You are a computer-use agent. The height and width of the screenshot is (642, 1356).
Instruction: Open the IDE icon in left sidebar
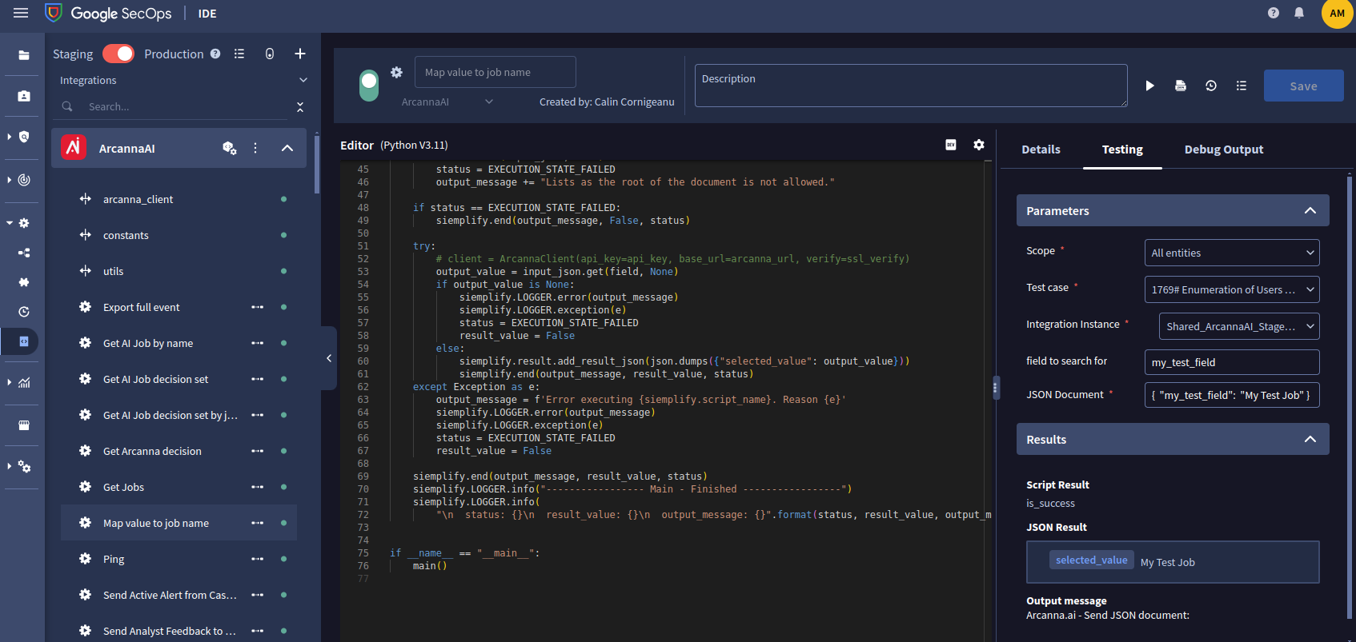click(24, 341)
